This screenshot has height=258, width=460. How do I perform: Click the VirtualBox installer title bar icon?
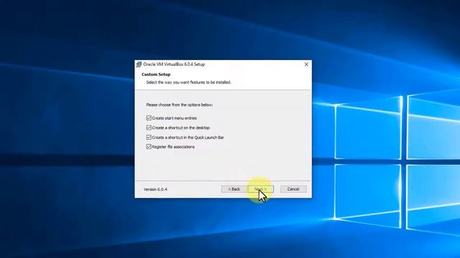tap(139, 64)
